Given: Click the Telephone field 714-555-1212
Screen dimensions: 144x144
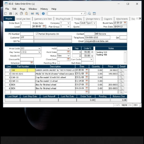Looking at the screenshot, I should (97, 37).
